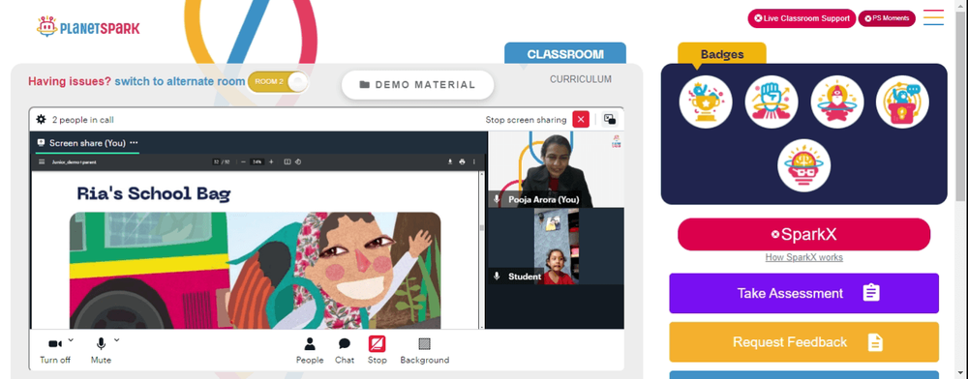Image resolution: width=968 pixels, height=379 pixels.
Task: Download the PDF file
Action: 450,162
